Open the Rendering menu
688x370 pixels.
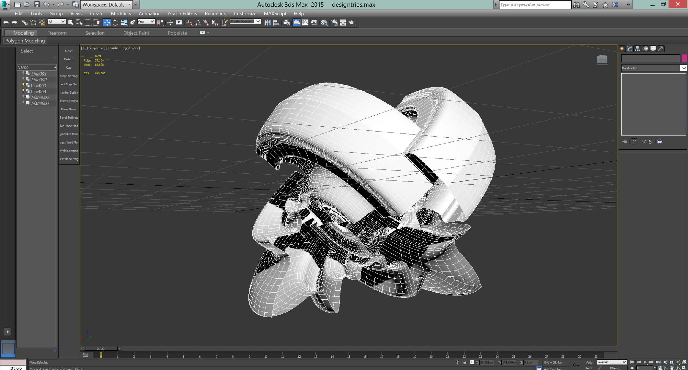[x=215, y=13]
